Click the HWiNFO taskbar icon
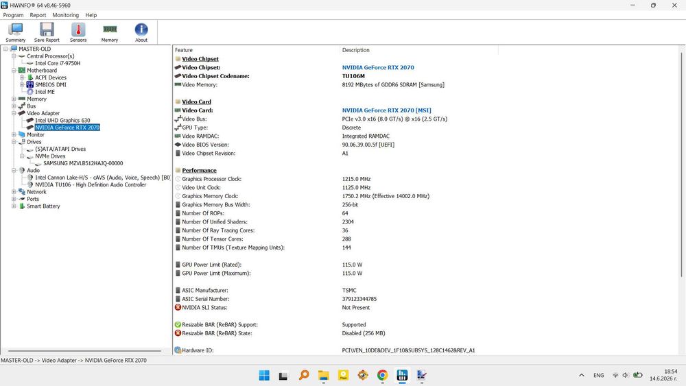686x386 pixels. point(402,375)
